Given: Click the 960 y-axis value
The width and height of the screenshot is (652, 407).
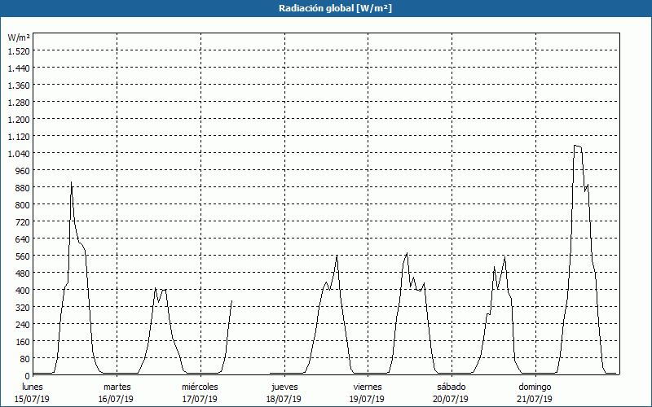Looking at the screenshot, I should pyautogui.click(x=23, y=171).
